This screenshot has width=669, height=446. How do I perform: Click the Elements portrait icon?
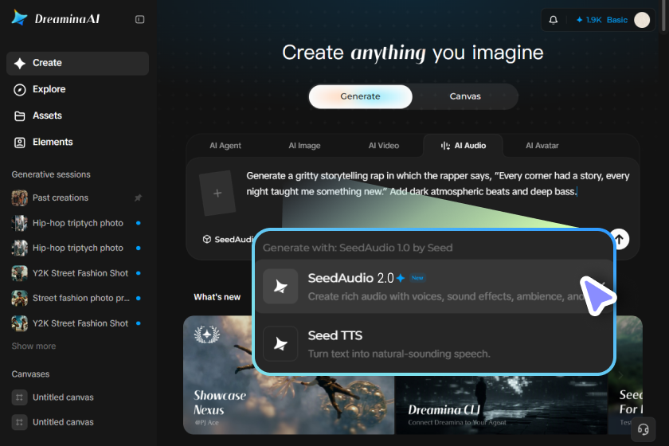point(20,143)
